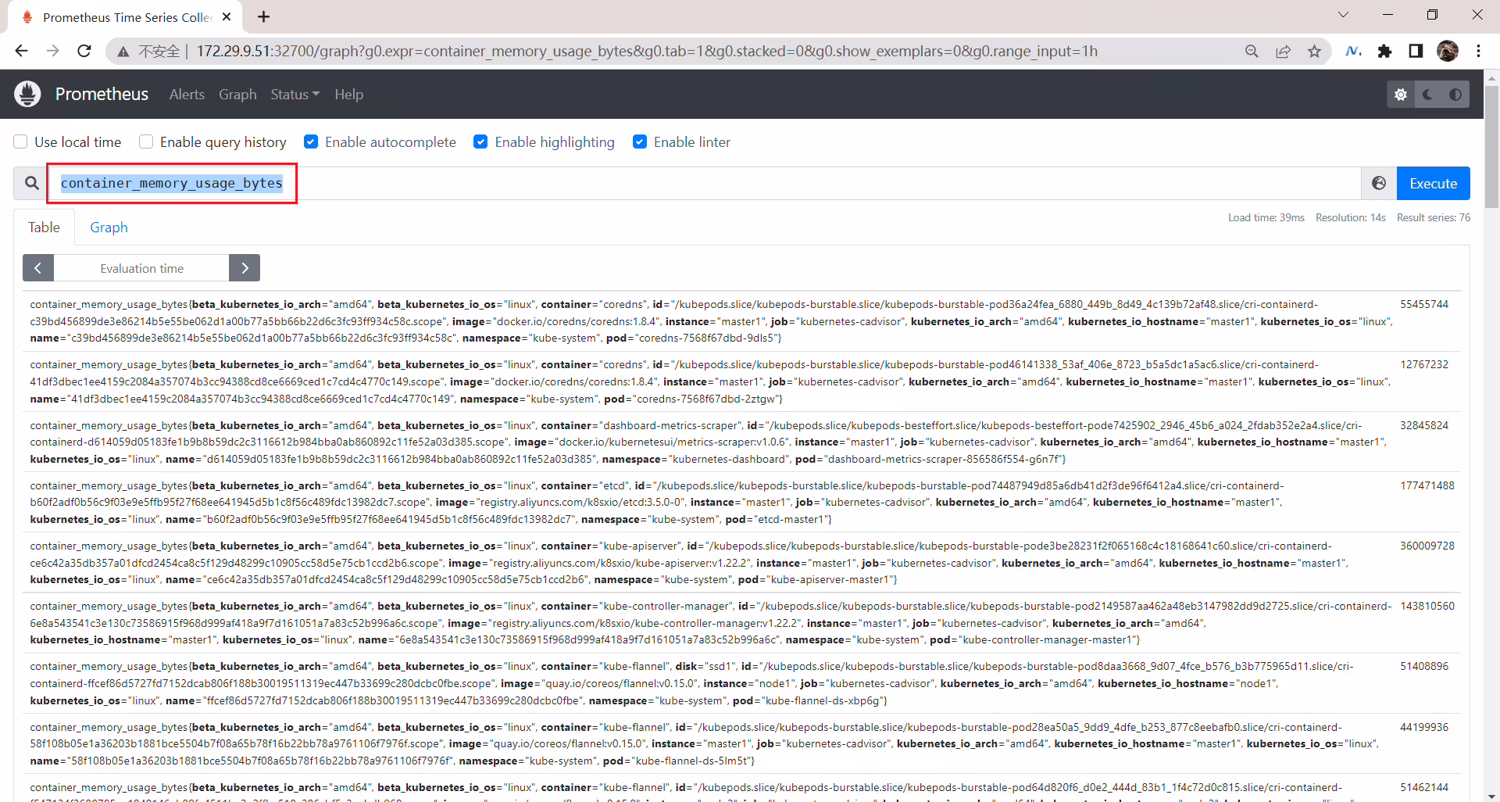Click the not-secure warning icon in address bar
Image resolution: width=1500 pixels, height=802 pixels.
click(123, 52)
